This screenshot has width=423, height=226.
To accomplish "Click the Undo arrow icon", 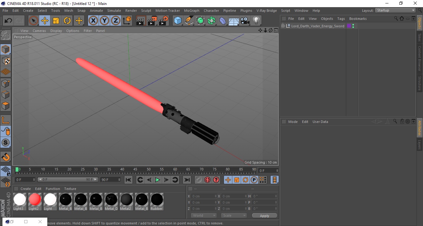I will pyautogui.click(x=8, y=21).
